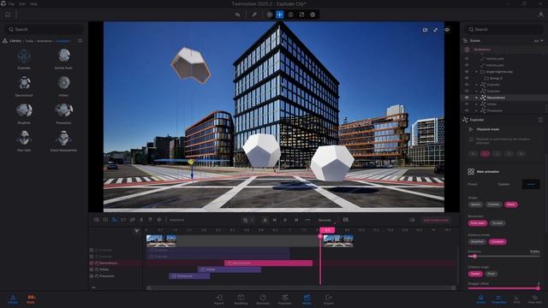Open the Edit menu

tap(22, 3)
